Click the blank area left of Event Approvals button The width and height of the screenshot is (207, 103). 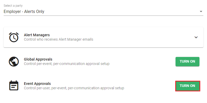150,86
